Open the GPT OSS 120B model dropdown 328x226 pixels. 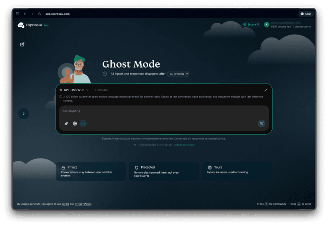click(x=74, y=90)
